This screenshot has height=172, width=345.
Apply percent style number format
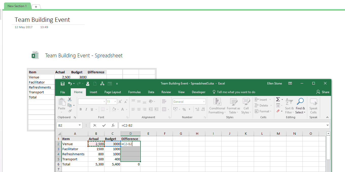tap(184, 109)
